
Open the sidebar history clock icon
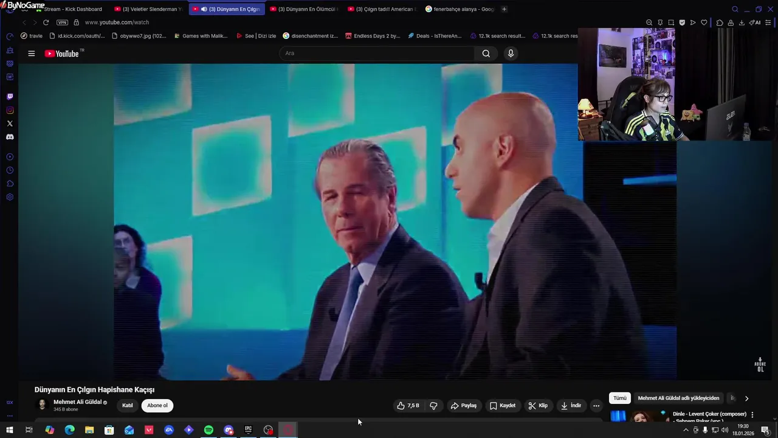(x=10, y=170)
